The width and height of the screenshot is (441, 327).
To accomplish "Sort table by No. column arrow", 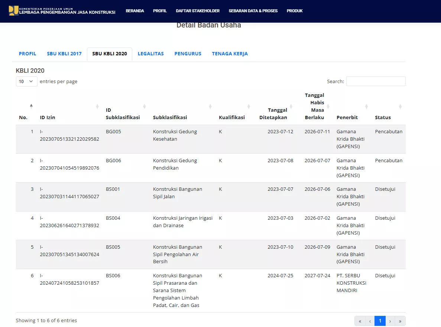I will 31,106.
